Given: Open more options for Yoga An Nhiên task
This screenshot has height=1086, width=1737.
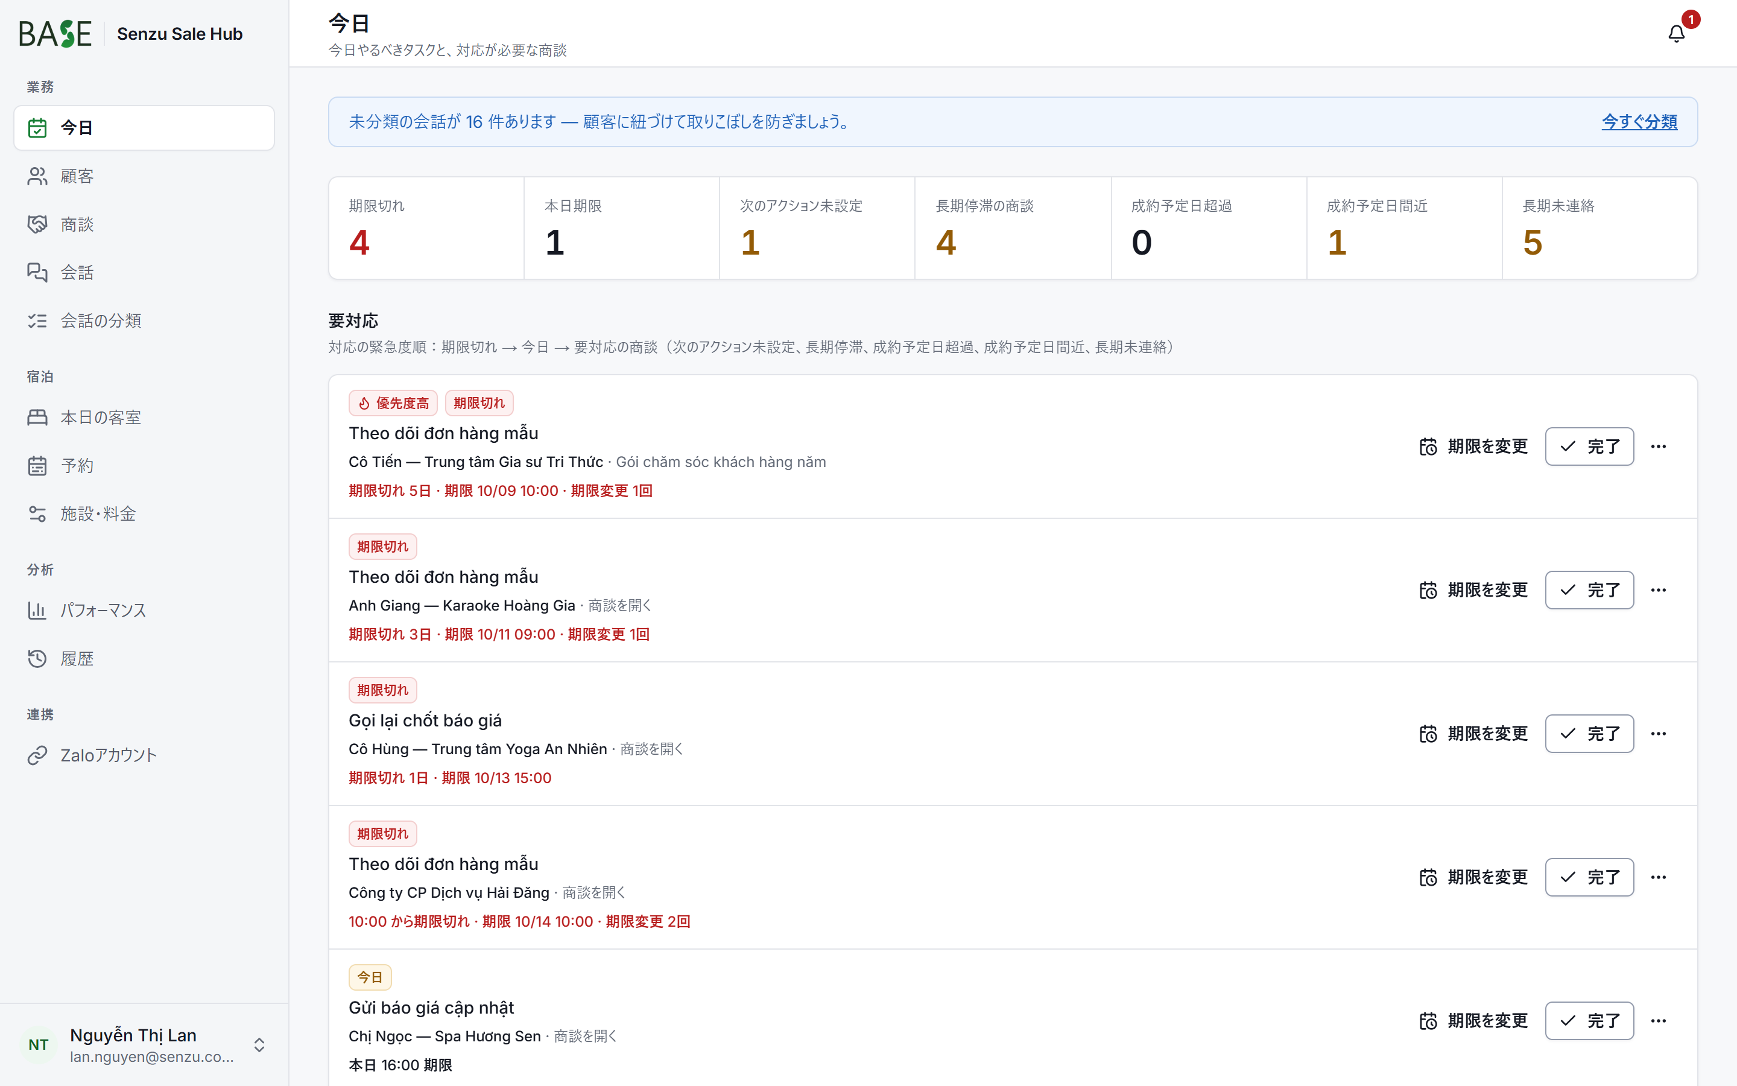Looking at the screenshot, I should tap(1658, 734).
